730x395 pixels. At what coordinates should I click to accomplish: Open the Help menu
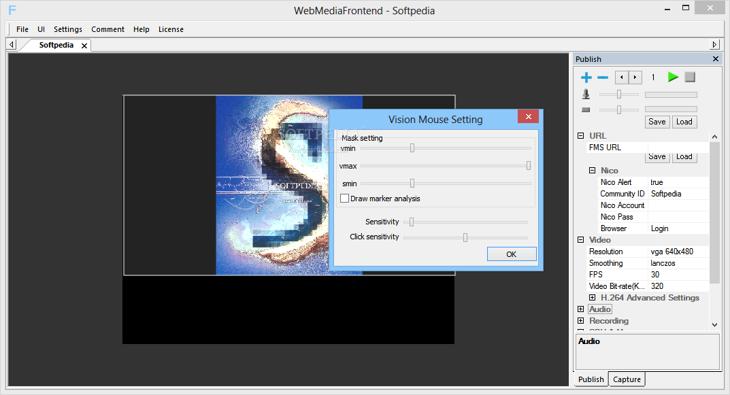click(x=141, y=29)
